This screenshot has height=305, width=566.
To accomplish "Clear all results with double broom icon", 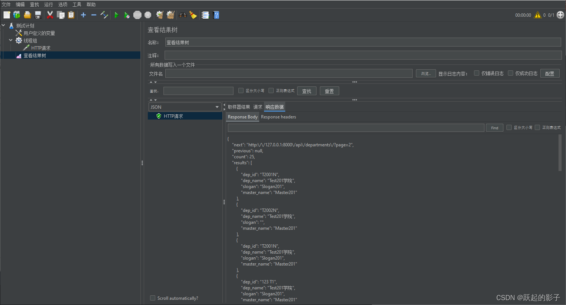I will coord(171,15).
